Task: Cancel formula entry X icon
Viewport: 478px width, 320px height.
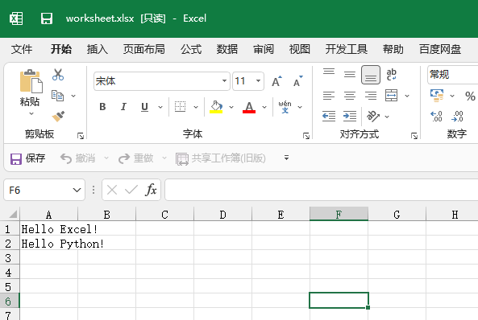Action: pyautogui.click(x=112, y=190)
